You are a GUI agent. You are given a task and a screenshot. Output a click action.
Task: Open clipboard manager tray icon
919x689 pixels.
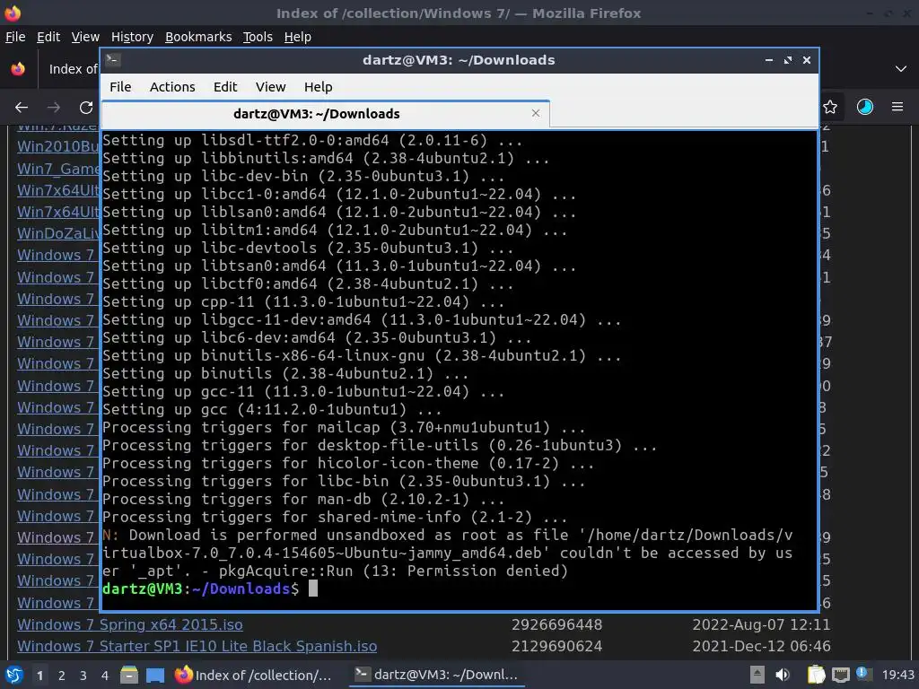tap(816, 675)
